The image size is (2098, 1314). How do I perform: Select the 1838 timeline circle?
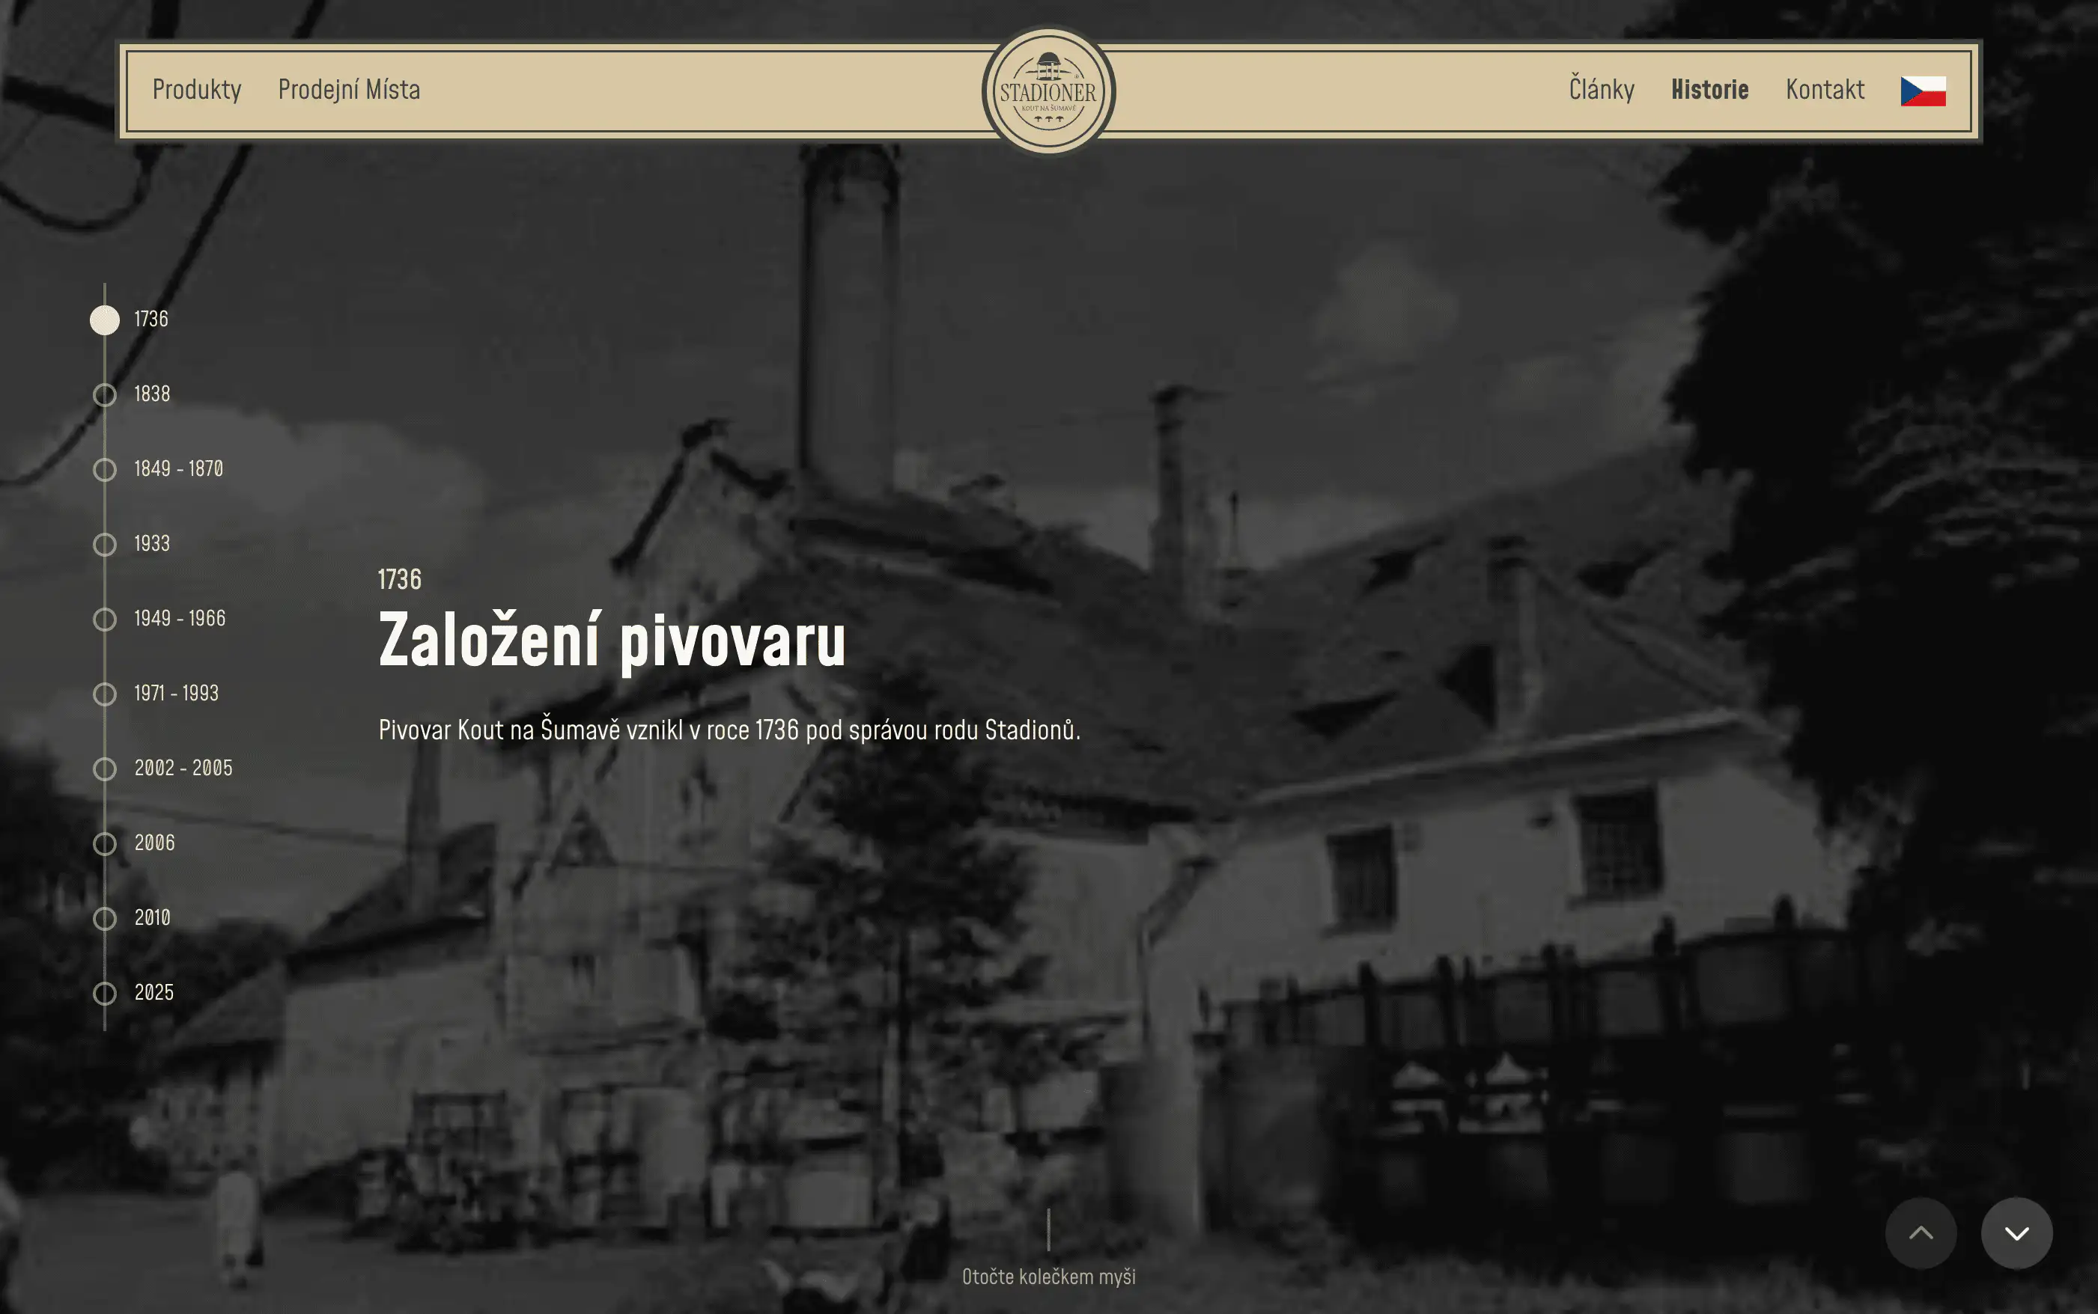(x=106, y=394)
